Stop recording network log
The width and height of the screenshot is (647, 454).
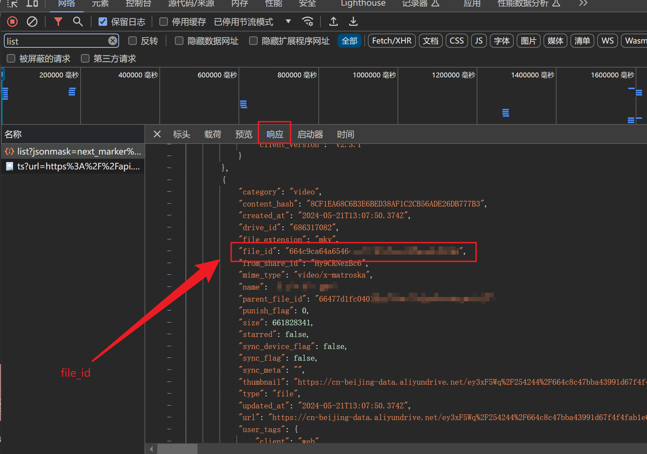[12, 22]
